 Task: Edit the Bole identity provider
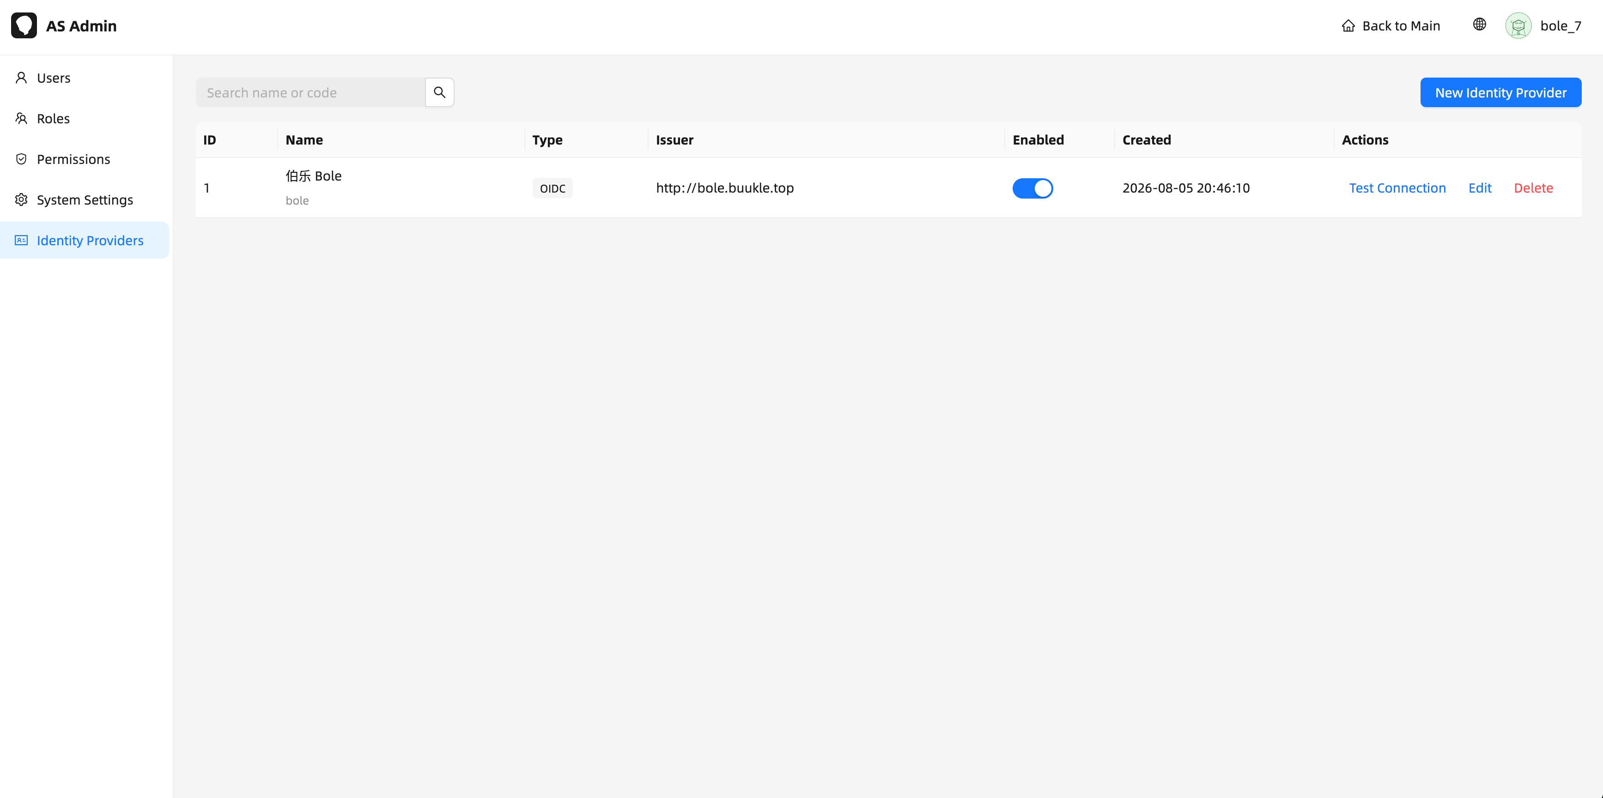(x=1480, y=188)
